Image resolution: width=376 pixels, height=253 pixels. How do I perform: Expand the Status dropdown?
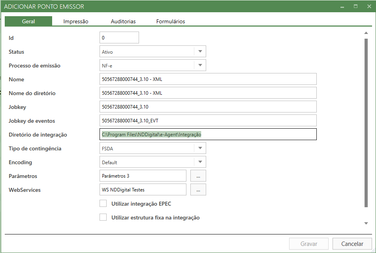coord(200,52)
